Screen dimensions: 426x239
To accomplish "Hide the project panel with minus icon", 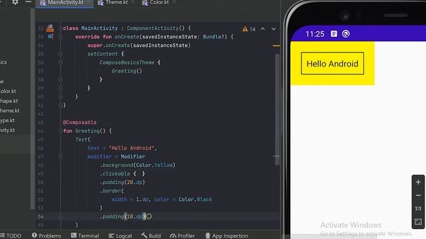I will [x=28, y=2].
